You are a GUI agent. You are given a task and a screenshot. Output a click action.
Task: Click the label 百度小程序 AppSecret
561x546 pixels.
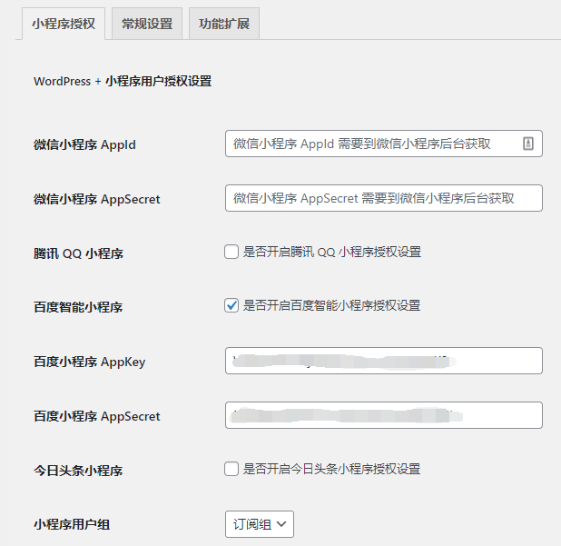point(96,416)
